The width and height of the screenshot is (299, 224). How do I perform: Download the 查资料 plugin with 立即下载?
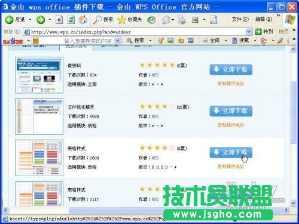[x=231, y=69]
